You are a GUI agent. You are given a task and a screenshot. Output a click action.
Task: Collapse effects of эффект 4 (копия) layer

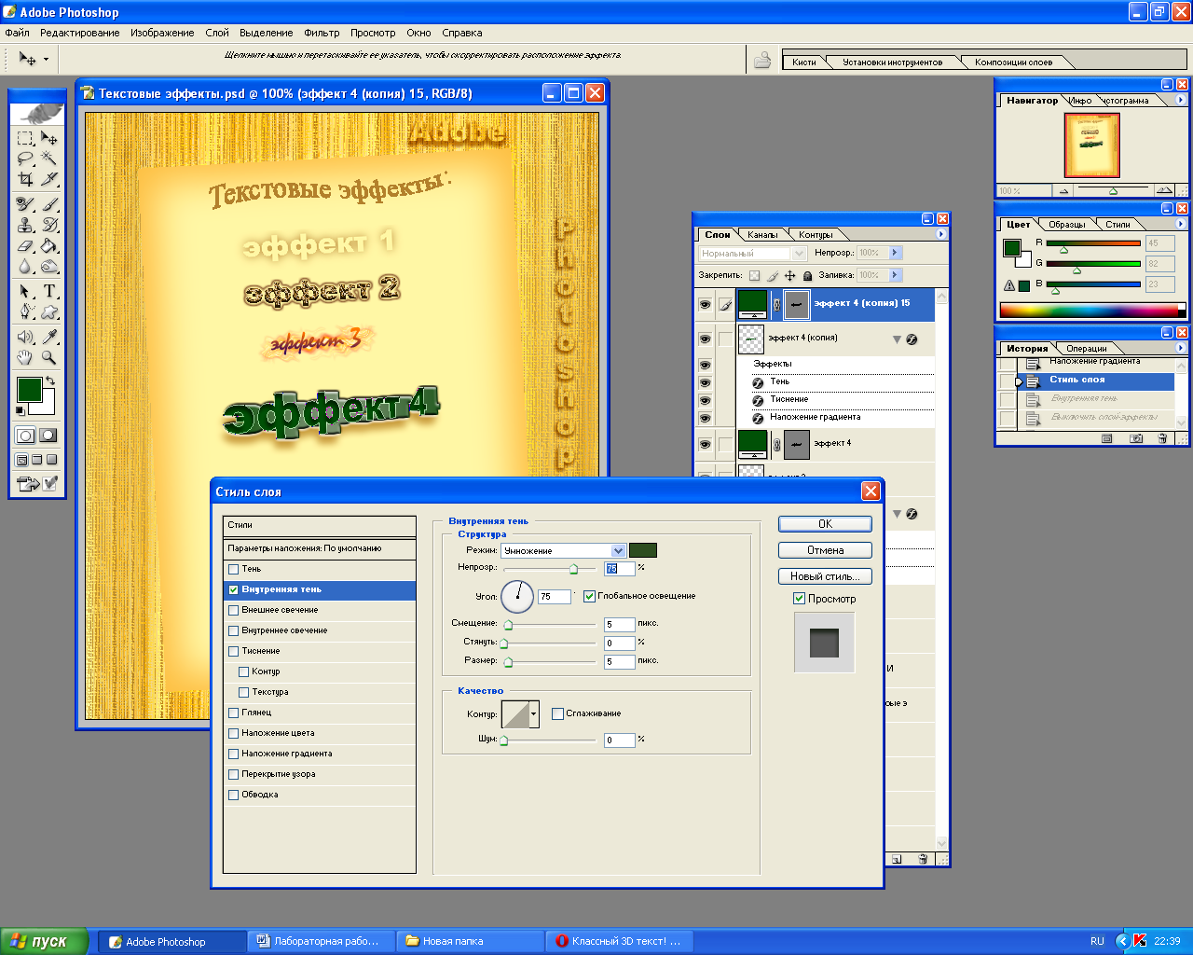[897, 339]
